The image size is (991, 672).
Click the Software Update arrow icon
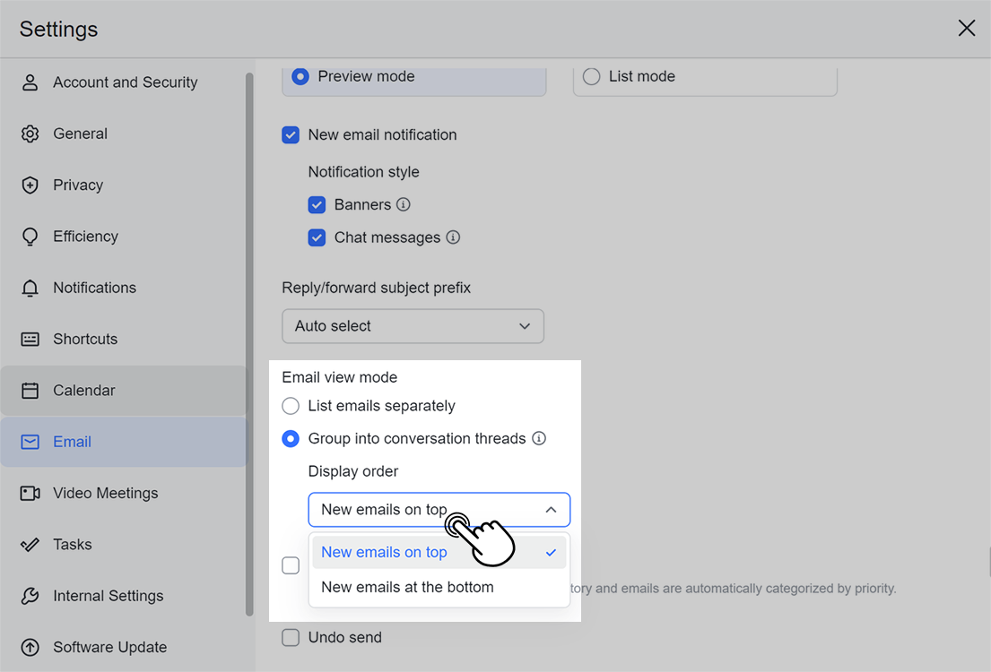[x=30, y=647]
